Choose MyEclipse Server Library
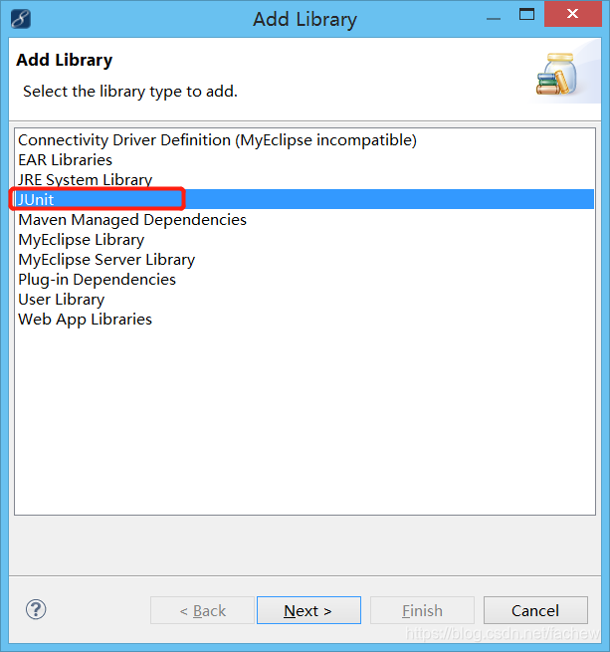The height and width of the screenshot is (652, 610). point(304,260)
